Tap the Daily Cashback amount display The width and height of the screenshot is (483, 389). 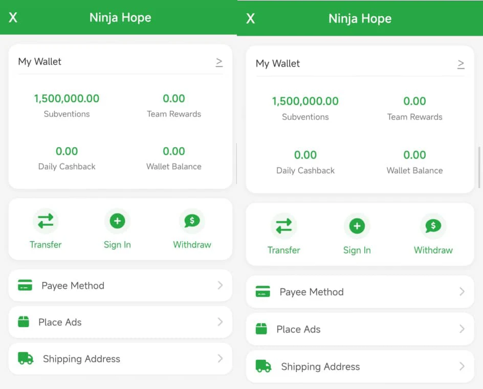click(67, 151)
